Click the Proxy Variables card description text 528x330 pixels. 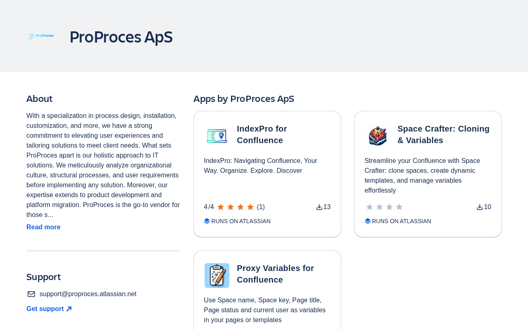coord(264,310)
